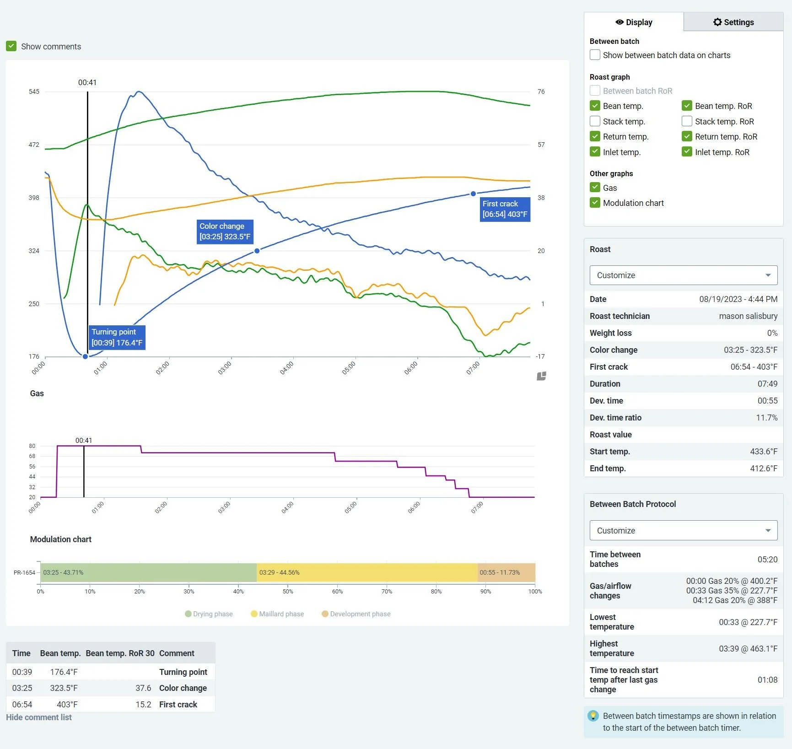Click the Hide comment list link
Viewport: 792px width, 749px height.
[39, 717]
